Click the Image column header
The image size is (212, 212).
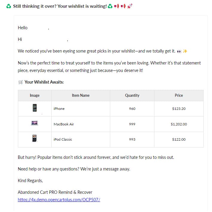tap(35, 96)
